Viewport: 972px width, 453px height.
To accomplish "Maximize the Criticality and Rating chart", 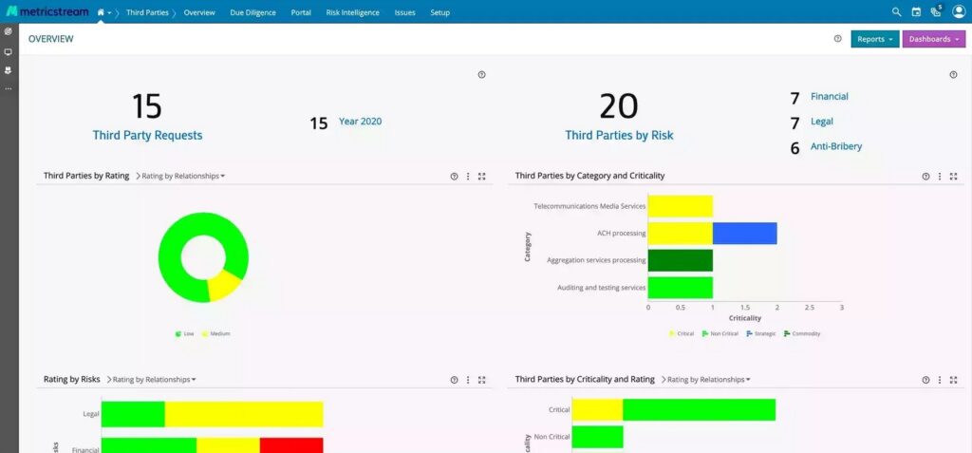I will tap(953, 380).
